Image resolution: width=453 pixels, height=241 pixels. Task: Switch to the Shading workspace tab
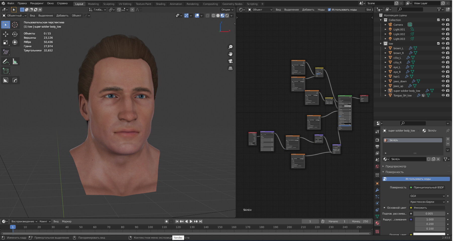click(x=161, y=4)
